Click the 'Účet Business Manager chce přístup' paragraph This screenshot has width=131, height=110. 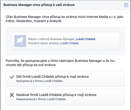click(x=64, y=19)
